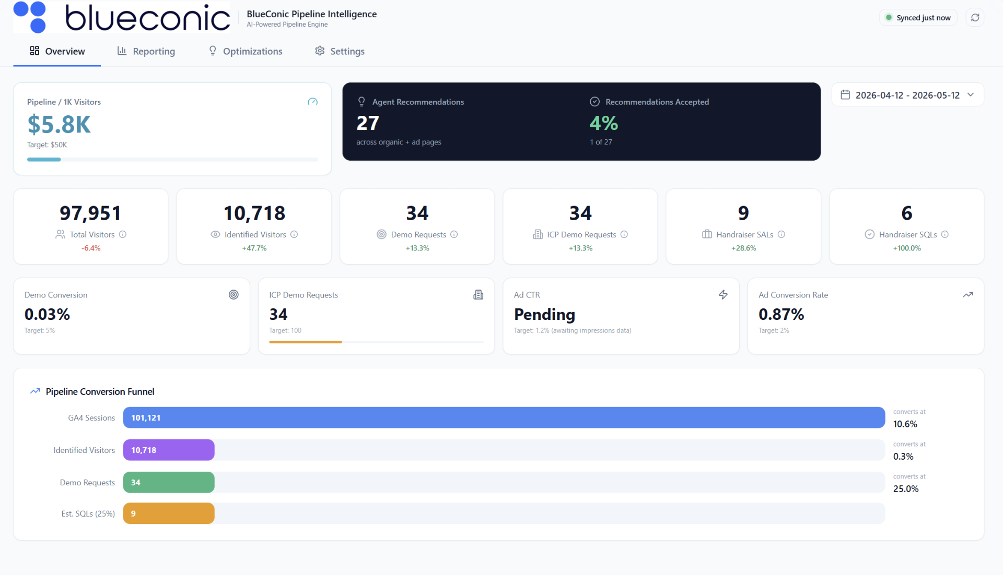The width and height of the screenshot is (1003, 575).
Task: Open the date range dropdown
Action: (907, 95)
